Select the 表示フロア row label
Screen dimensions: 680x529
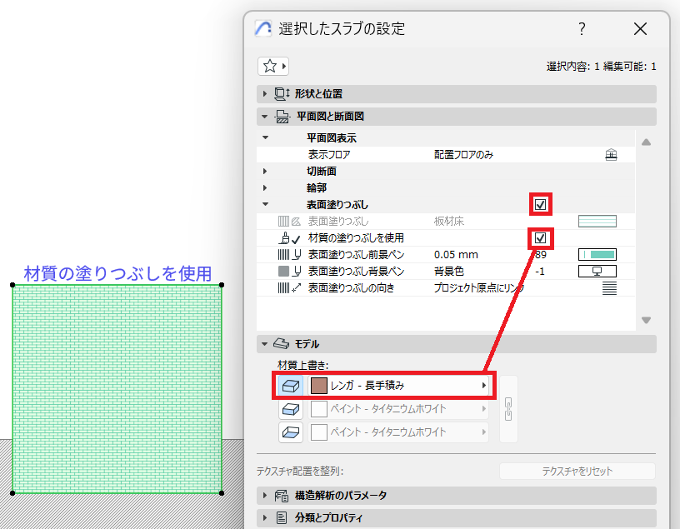329,155
